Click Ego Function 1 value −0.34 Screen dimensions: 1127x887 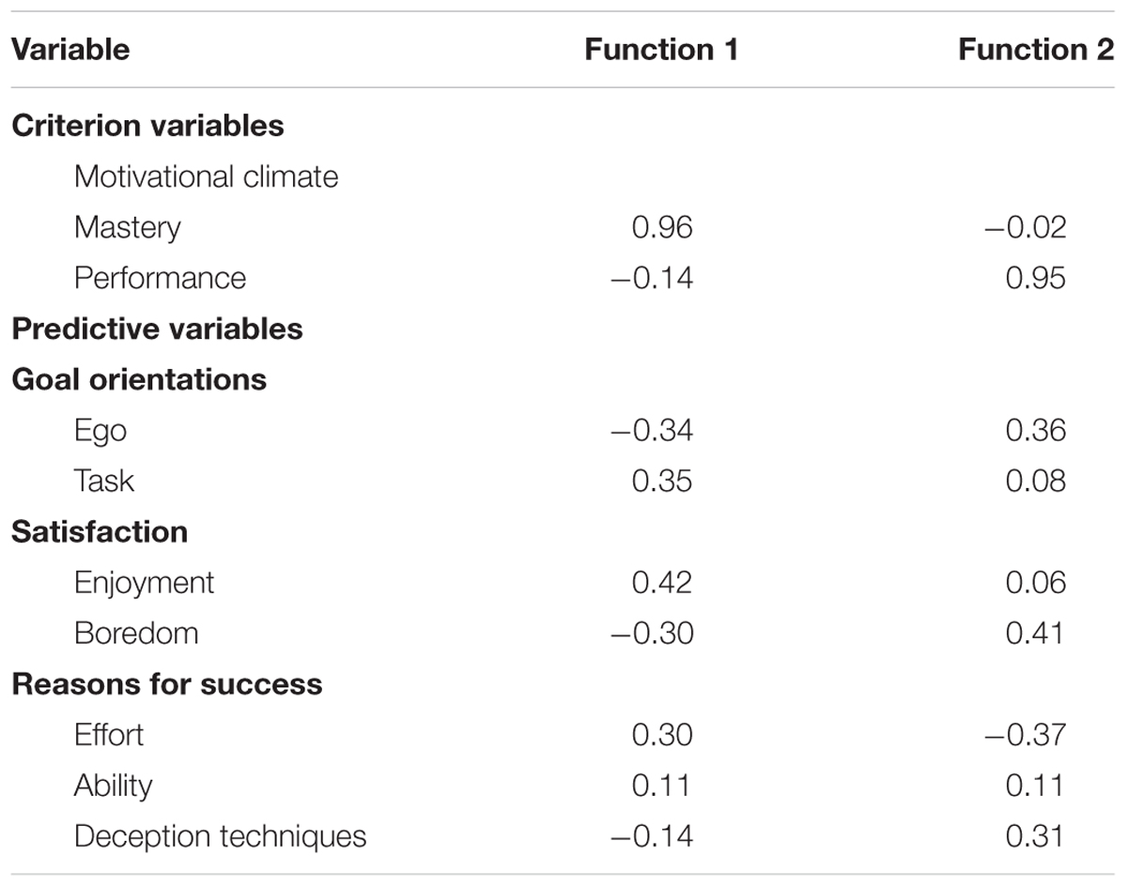(652, 430)
